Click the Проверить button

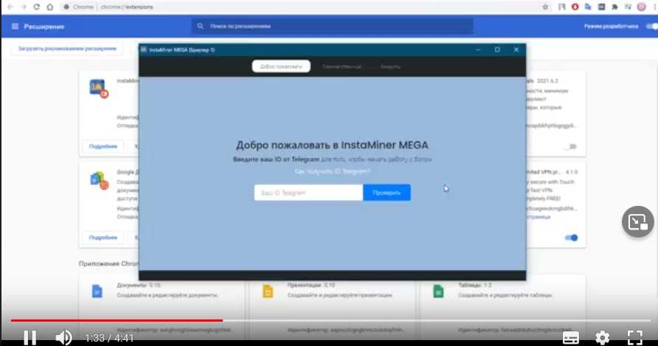click(x=387, y=193)
